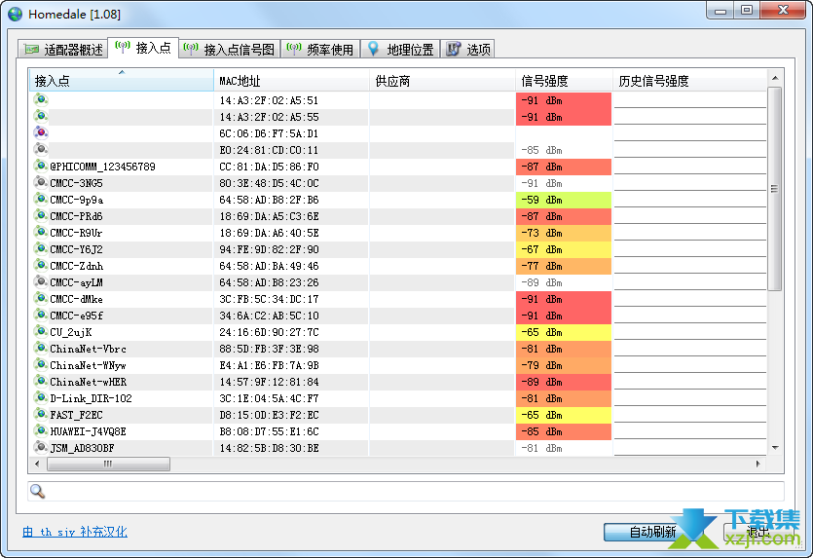Sort by 供应商 column header

tap(442, 81)
